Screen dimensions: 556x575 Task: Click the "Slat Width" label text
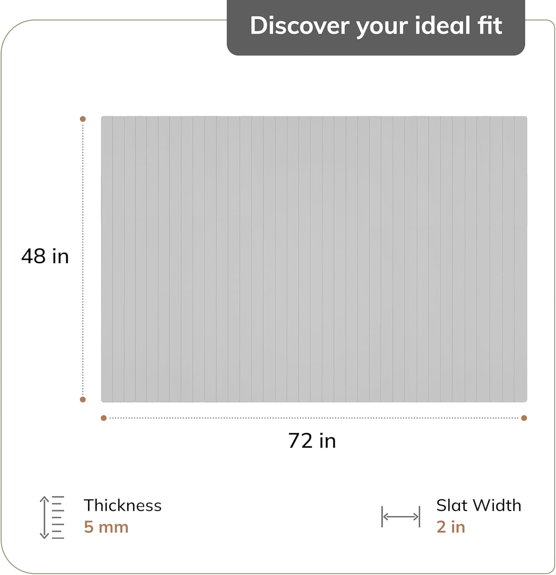[479, 505]
